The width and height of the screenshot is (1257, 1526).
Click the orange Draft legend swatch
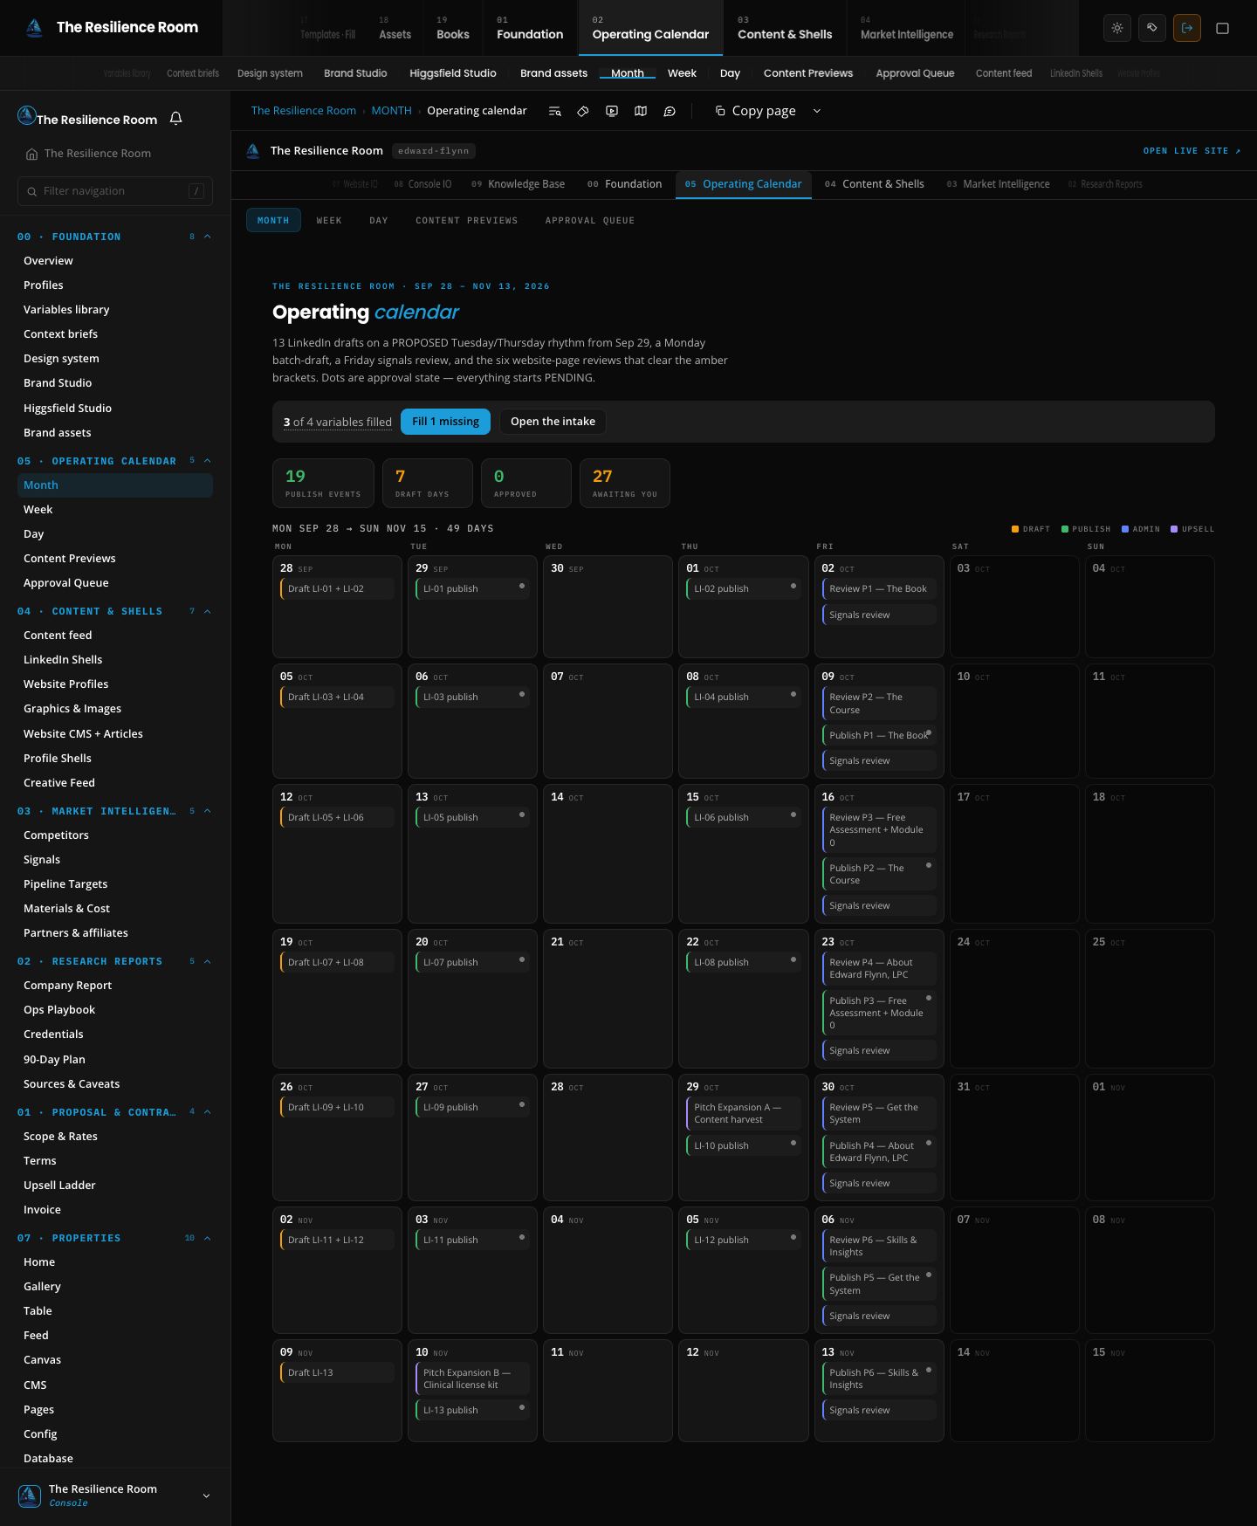[1015, 529]
